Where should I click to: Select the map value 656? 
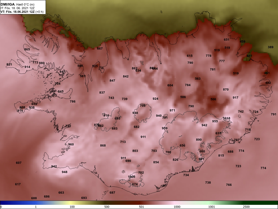182,145
